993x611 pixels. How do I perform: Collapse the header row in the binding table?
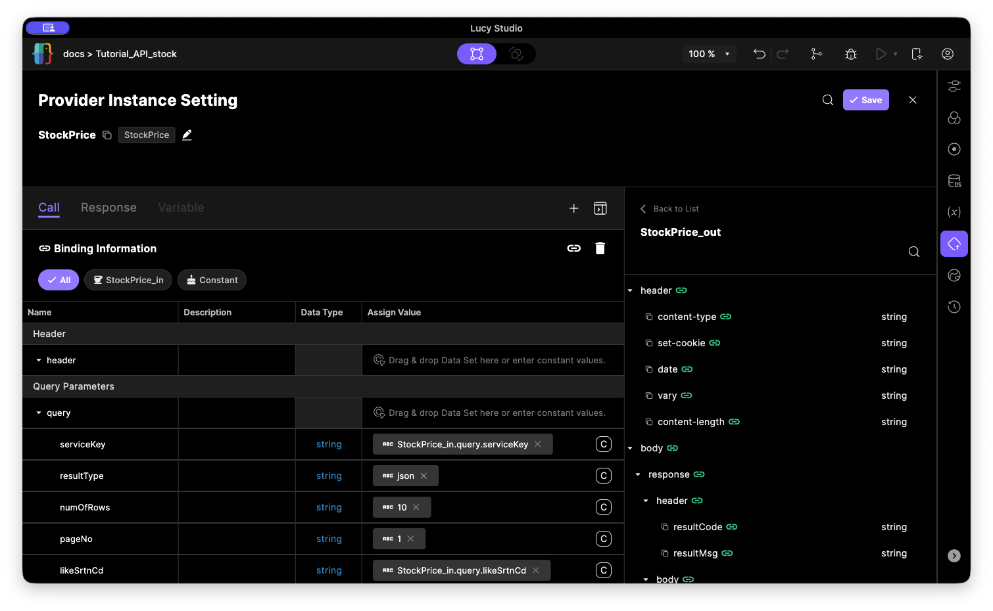[x=39, y=360]
